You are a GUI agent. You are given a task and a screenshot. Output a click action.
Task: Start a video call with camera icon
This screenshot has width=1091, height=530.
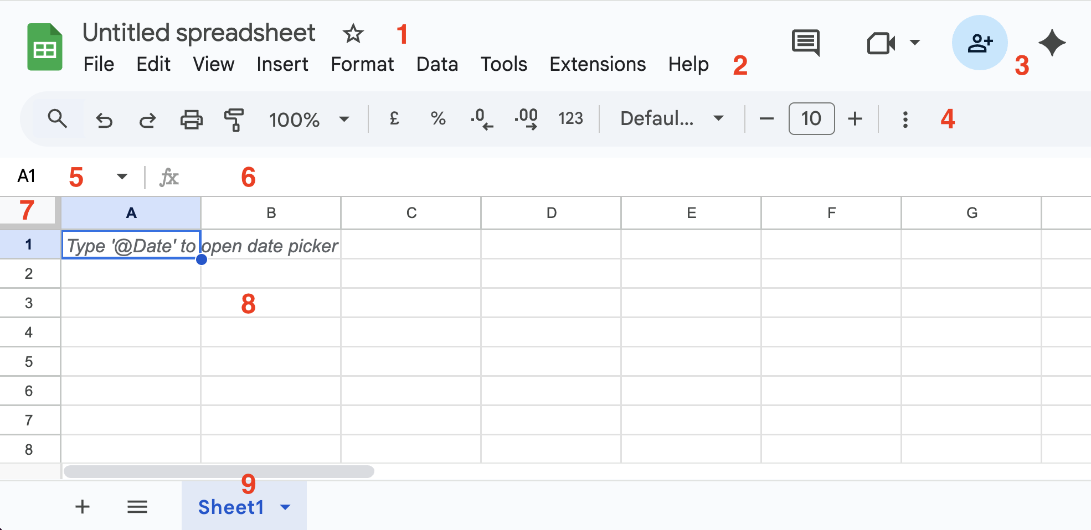coord(881,43)
